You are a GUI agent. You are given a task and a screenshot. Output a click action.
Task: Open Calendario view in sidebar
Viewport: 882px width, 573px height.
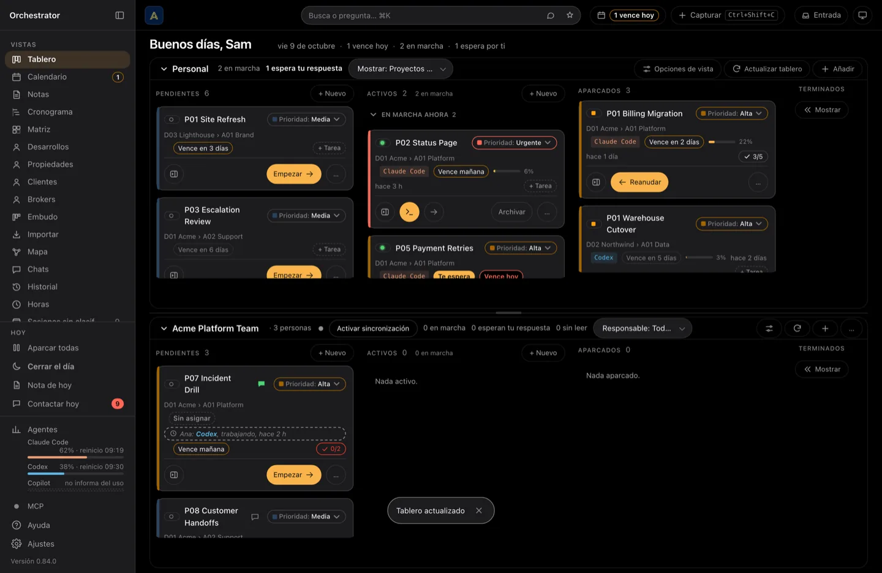pyautogui.click(x=67, y=77)
